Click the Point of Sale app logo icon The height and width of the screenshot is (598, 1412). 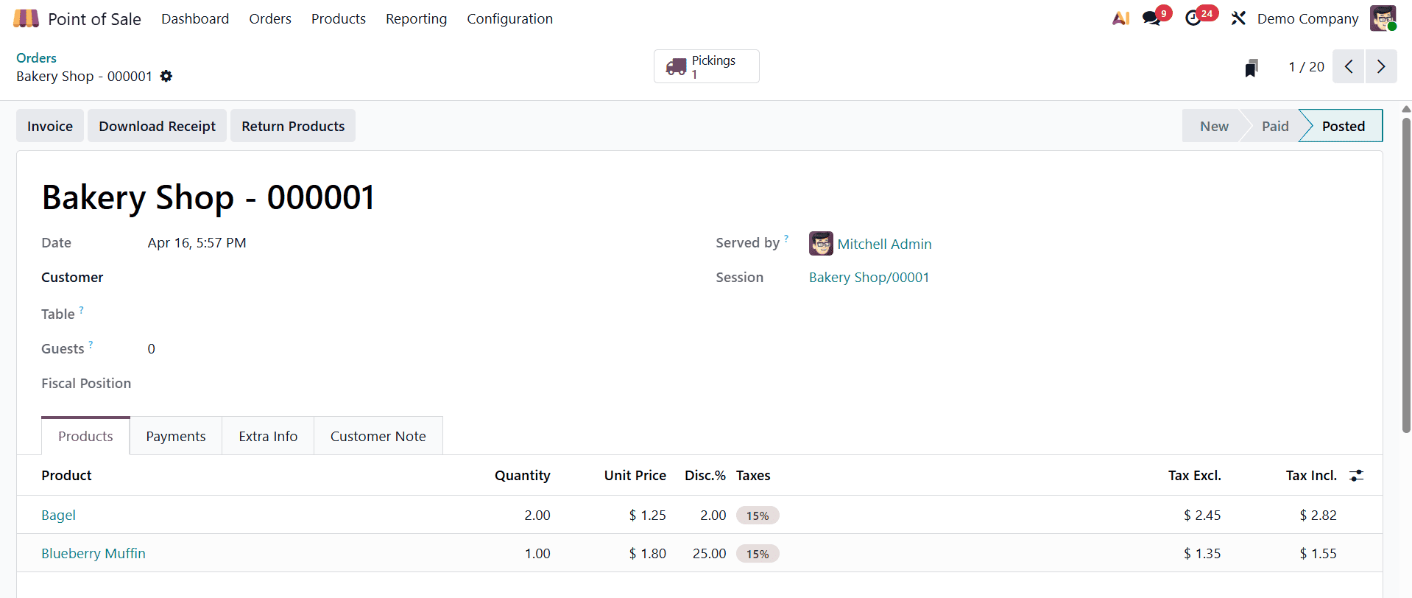(x=26, y=18)
